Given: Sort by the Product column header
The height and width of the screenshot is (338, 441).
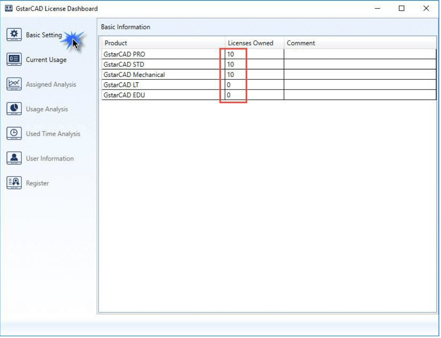Looking at the screenshot, I should 163,43.
